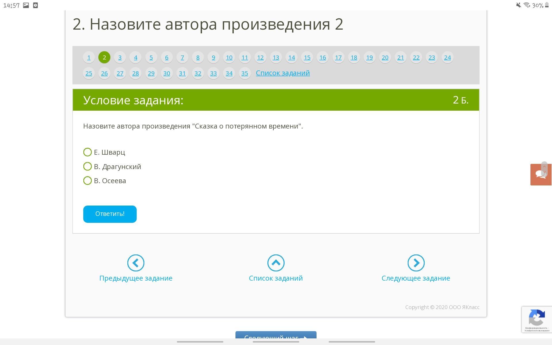Tap the muted sound icon in status bar
Image resolution: width=552 pixels, height=345 pixels.
(x=518, y=5)
